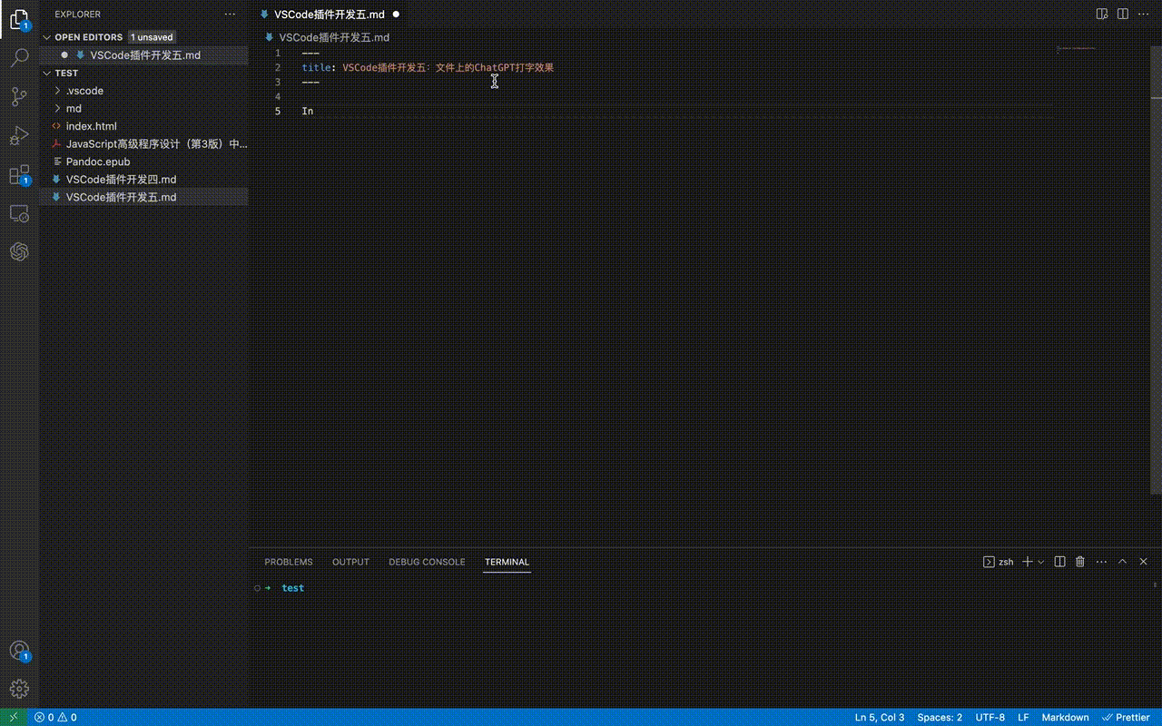Image resolution: width=1162 pixels, height=726 pixels.
Task: Open the ChatGPT extension view
Action: [19, 251]
